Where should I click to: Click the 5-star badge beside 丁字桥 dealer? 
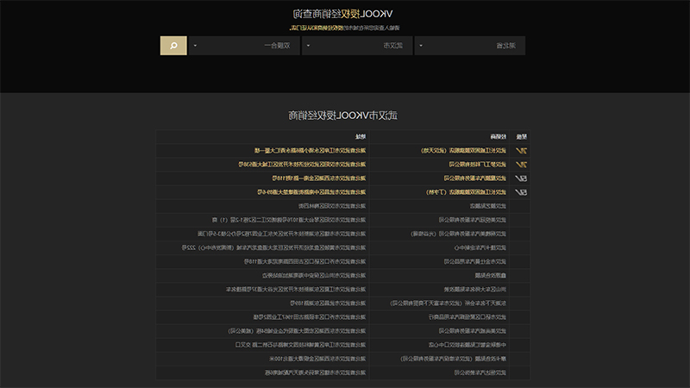tap(521, 192)
